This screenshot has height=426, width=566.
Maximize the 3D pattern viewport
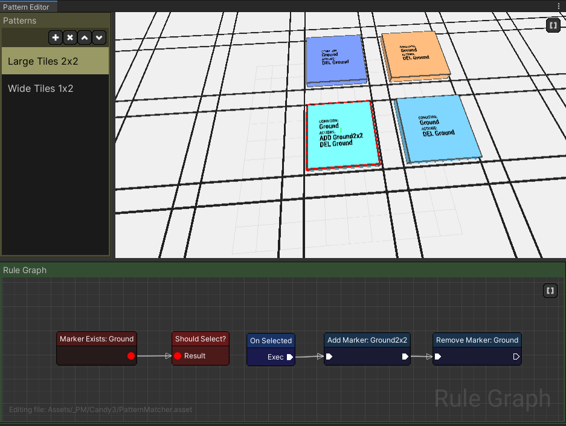pos(553,25)
